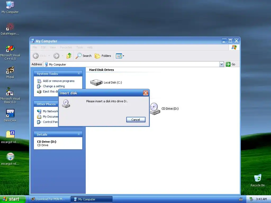Click the Safely Remove Hardware tray icon

(x=251, y=199)
